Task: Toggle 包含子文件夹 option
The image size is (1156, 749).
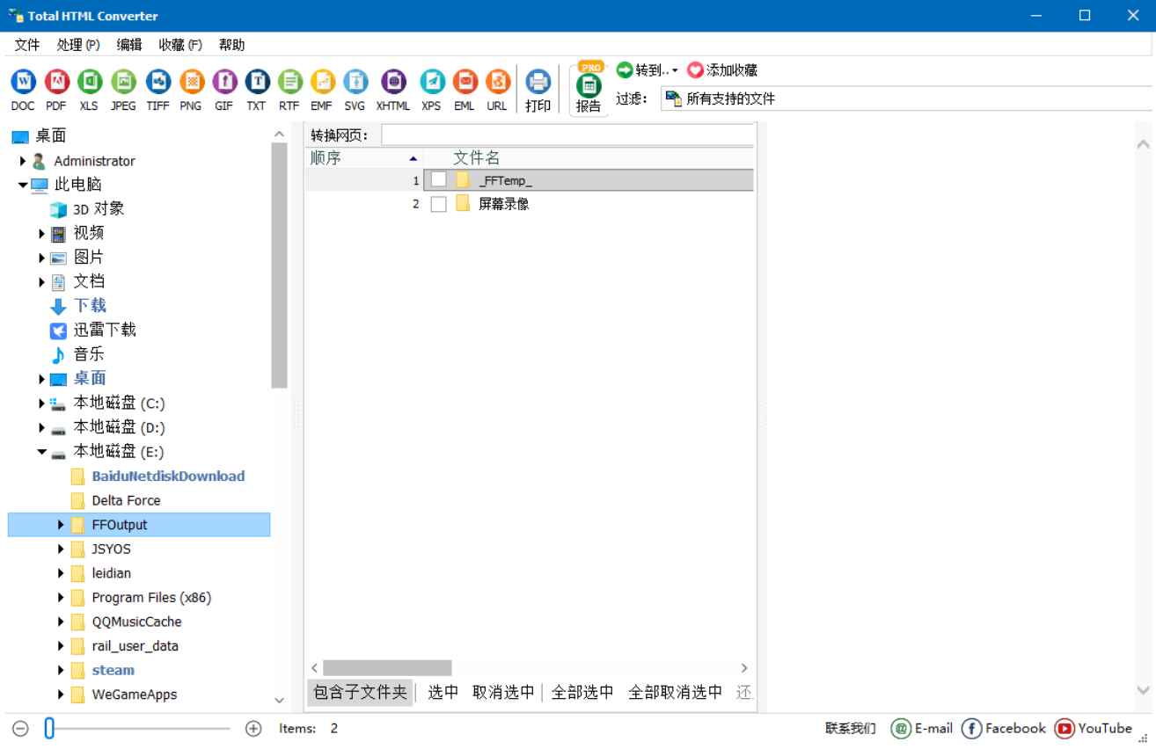Action: pyautogui.click(x=359, y=692)
